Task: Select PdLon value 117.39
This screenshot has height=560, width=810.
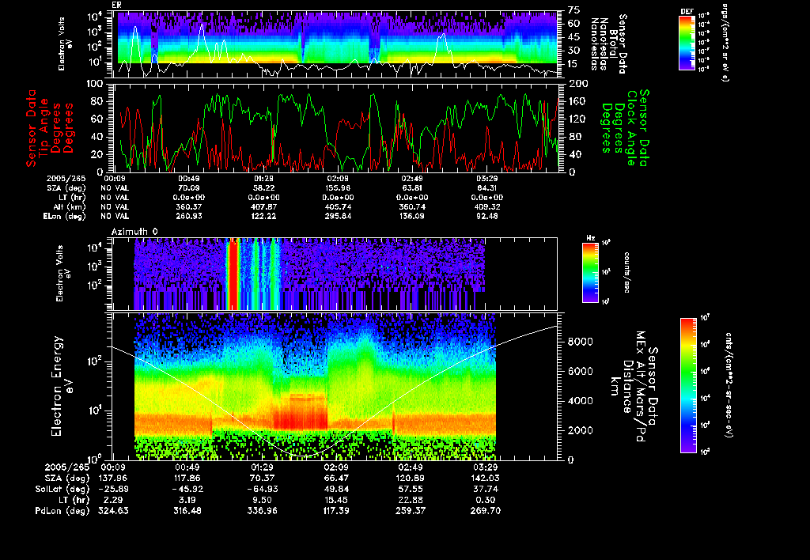Action: coord(336,511)
